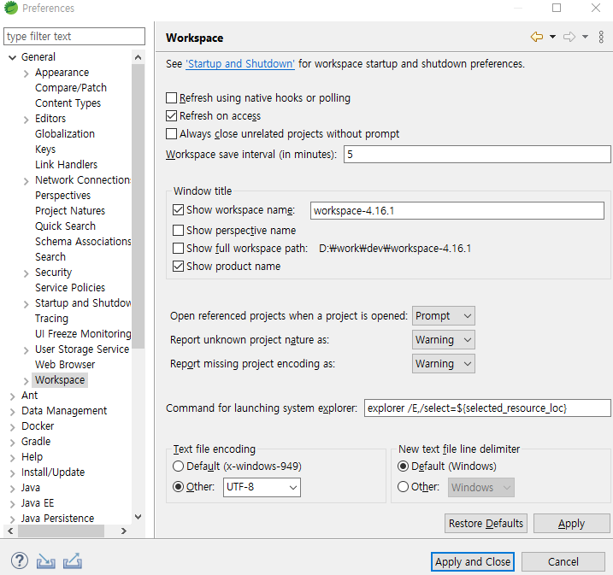The height and width of the screenshot is (575, 613).
Task: Expand the Editors tree node
Action: pos(27,120)
